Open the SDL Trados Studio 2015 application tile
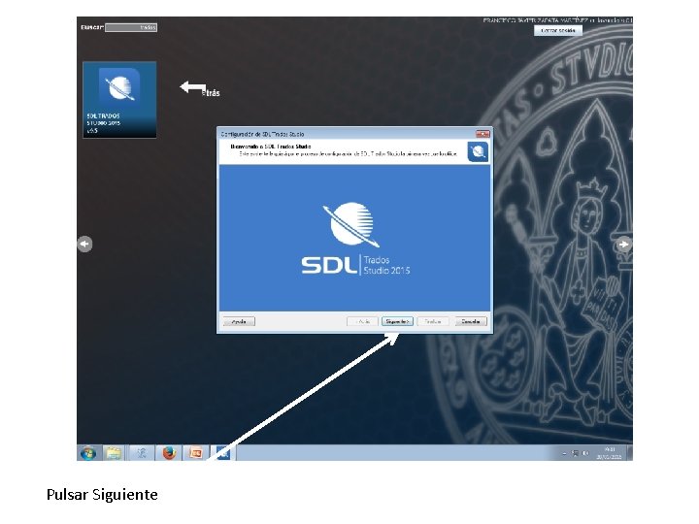This screenshot has height=524, width=699. [x=119, y=100]
